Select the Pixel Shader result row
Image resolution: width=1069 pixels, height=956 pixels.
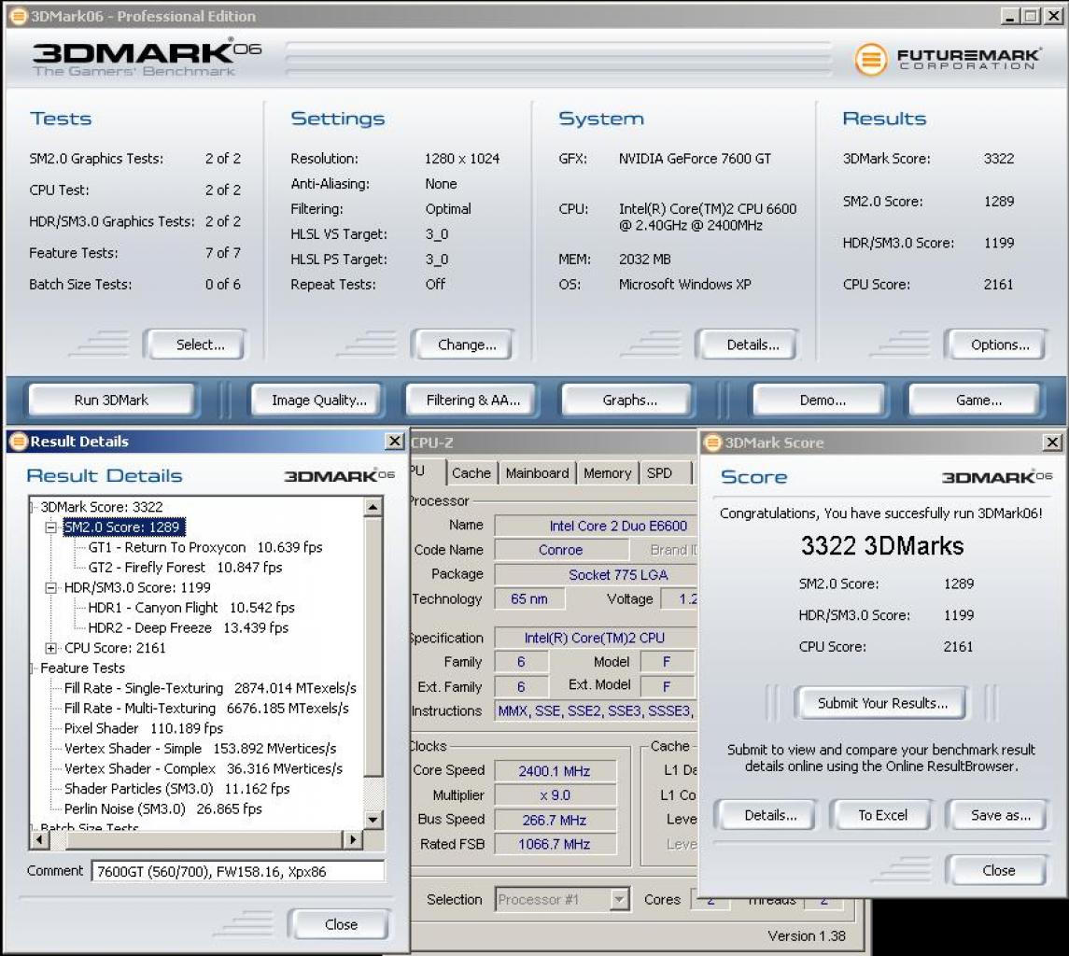click(144, 728)
